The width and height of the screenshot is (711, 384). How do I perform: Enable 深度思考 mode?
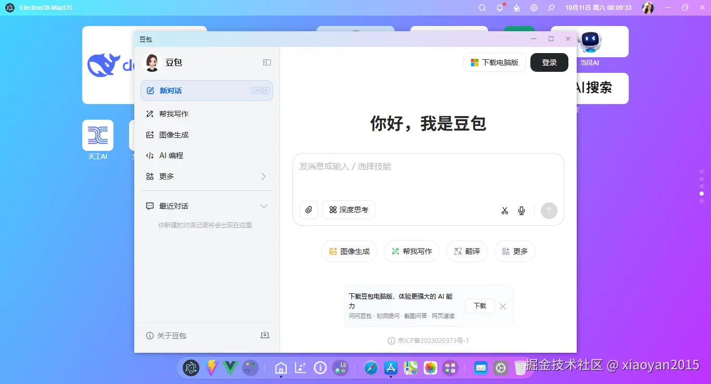pyautogui.click(x=348, y=210)
